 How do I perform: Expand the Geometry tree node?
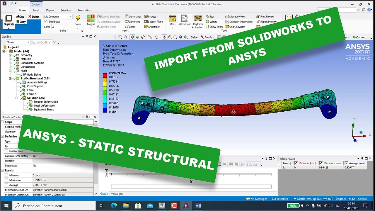point(10,55)
